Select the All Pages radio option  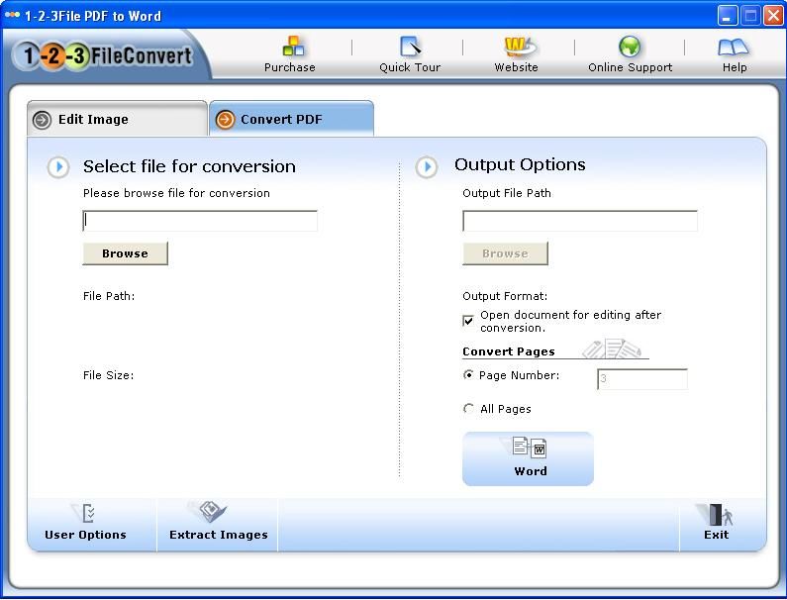click(468, 409)
